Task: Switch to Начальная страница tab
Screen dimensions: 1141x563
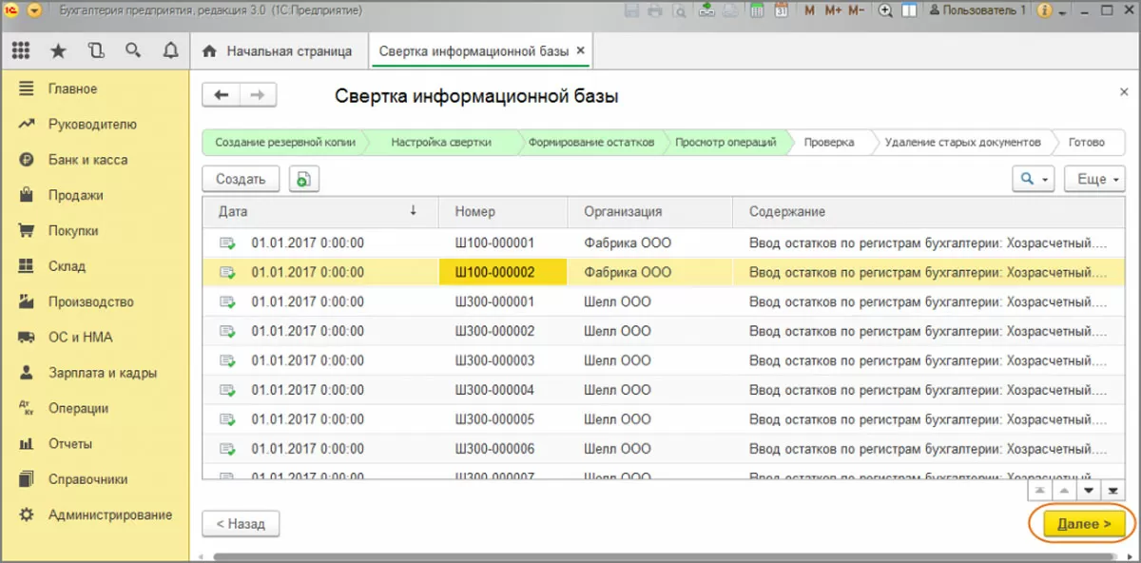Action: click(278, 51)
